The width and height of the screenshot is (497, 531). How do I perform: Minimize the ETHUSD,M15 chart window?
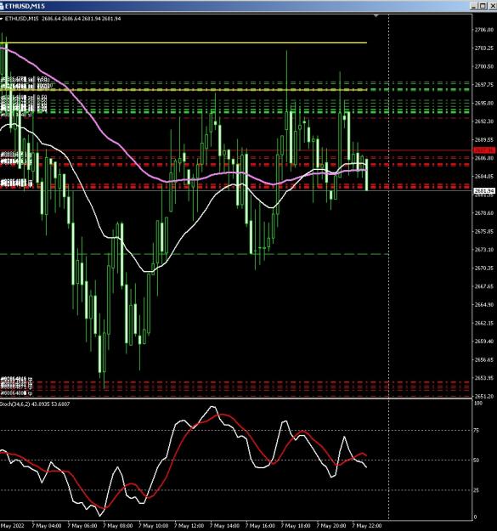474,6
